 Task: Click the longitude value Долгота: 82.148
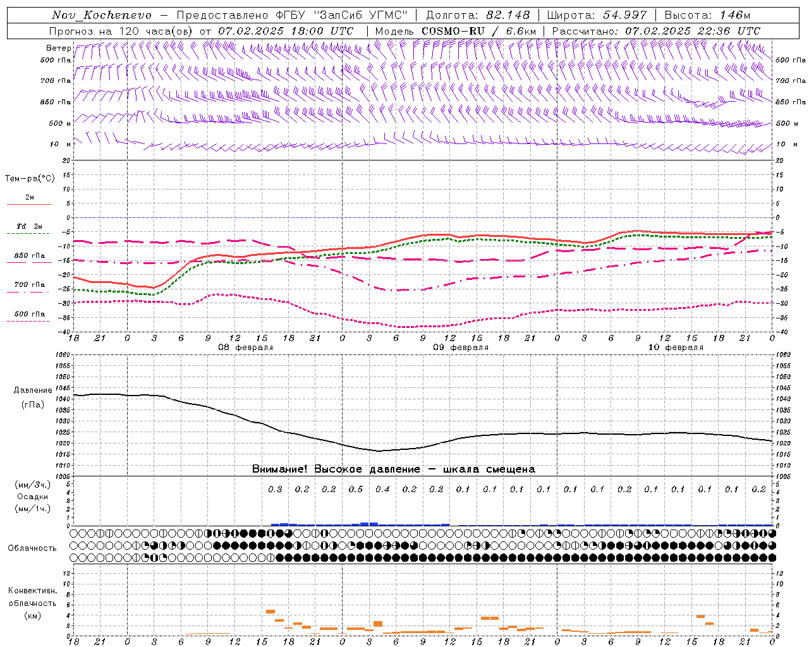click(x=478, y=15)
